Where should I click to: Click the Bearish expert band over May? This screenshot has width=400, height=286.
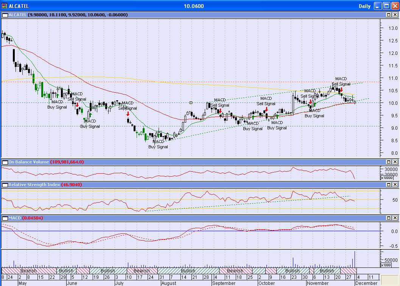coord(28,271)
